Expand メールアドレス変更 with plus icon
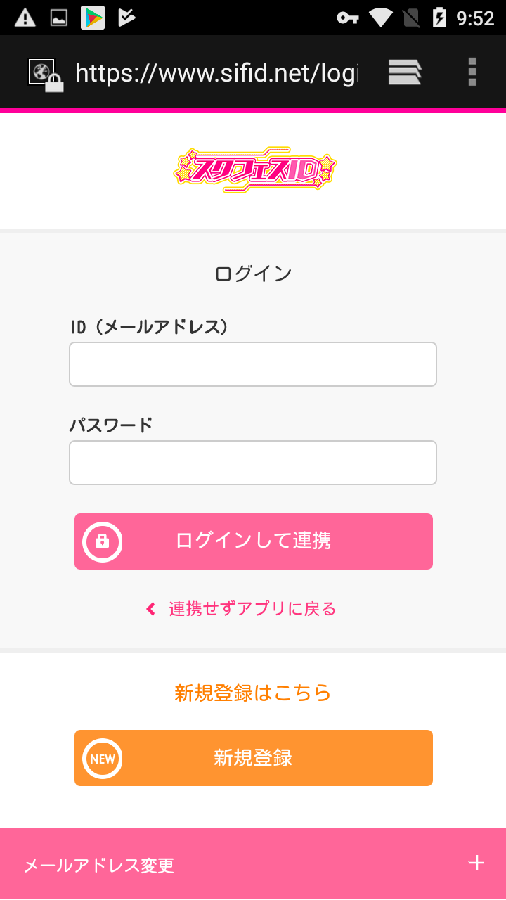 point(476,863)
